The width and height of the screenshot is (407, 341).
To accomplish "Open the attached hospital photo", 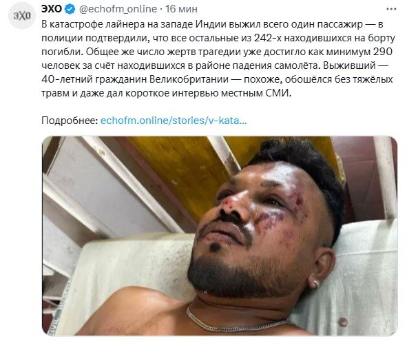I will click(220, 236).
